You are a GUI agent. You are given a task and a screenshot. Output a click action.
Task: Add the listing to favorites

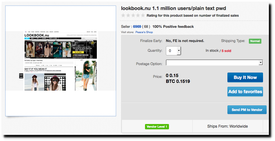tap(245, 91)
